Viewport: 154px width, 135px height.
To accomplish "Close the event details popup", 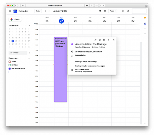I will click(114, 40).
